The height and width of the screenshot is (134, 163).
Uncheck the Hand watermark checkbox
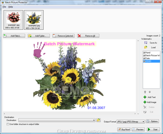(144, 53)
